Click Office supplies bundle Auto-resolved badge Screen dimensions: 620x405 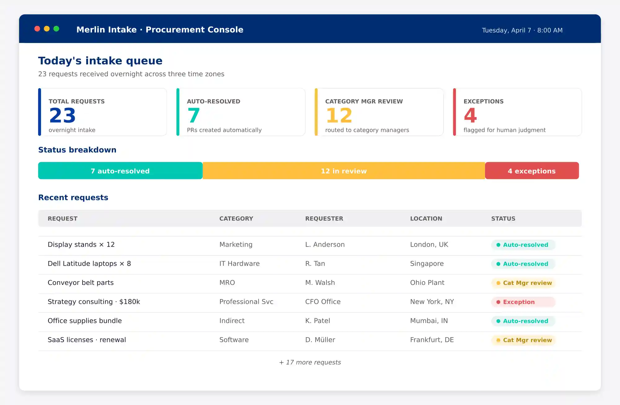523,321
